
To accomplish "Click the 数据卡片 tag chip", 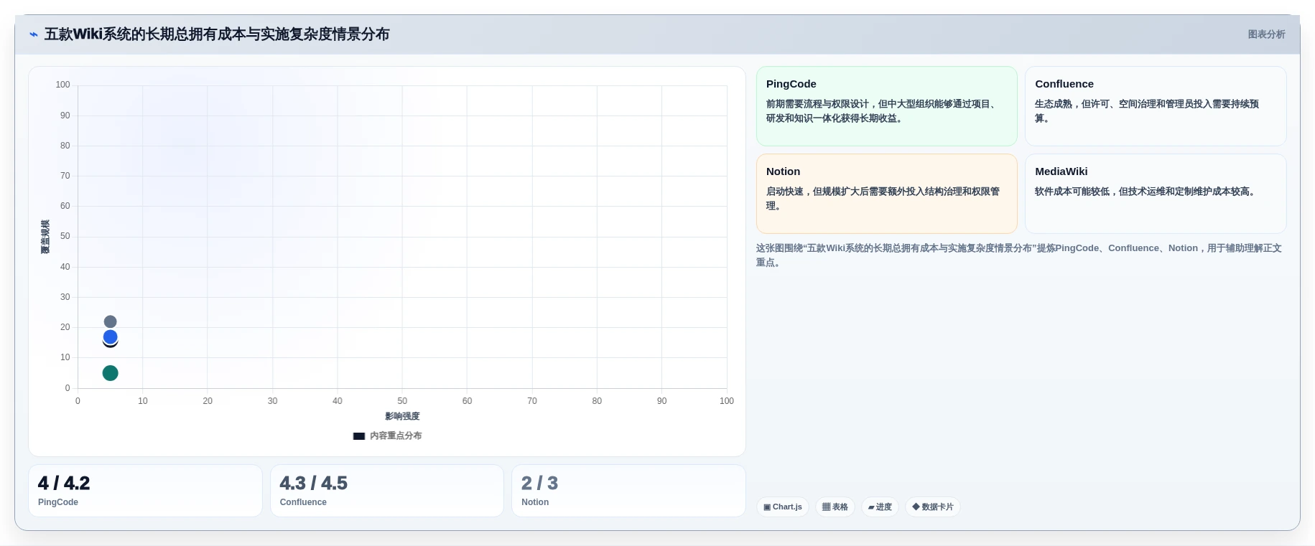I will click(x=933, y=507).
